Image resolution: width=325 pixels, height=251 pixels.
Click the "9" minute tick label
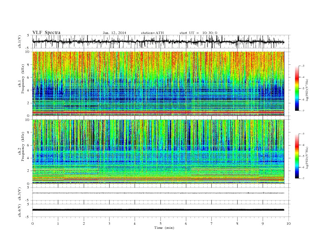tap(263, 224)
